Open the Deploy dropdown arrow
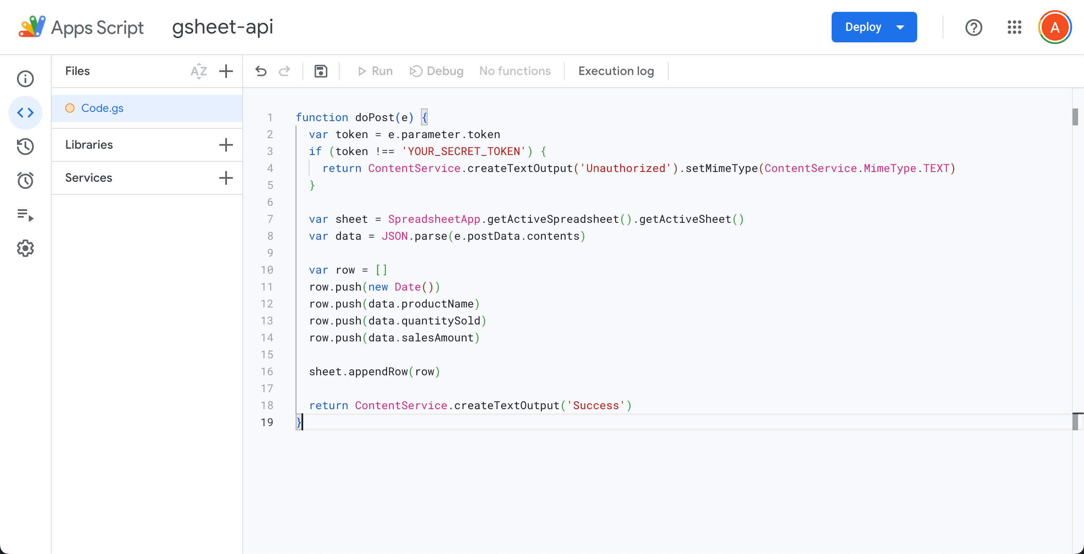 pyautogui.click(x=900, y=28)
